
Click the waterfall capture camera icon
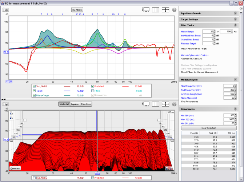click(6, 104)
